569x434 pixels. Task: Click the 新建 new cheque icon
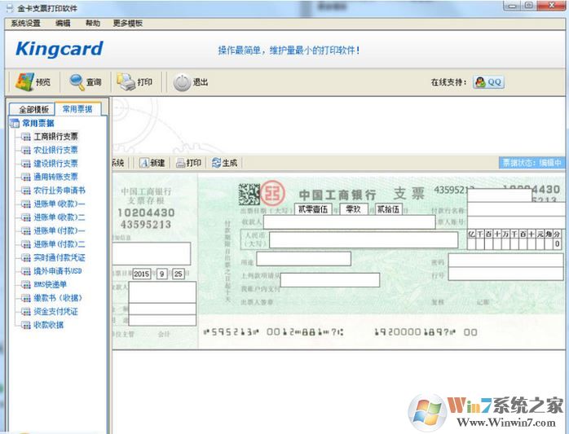(x=144, y=163)
